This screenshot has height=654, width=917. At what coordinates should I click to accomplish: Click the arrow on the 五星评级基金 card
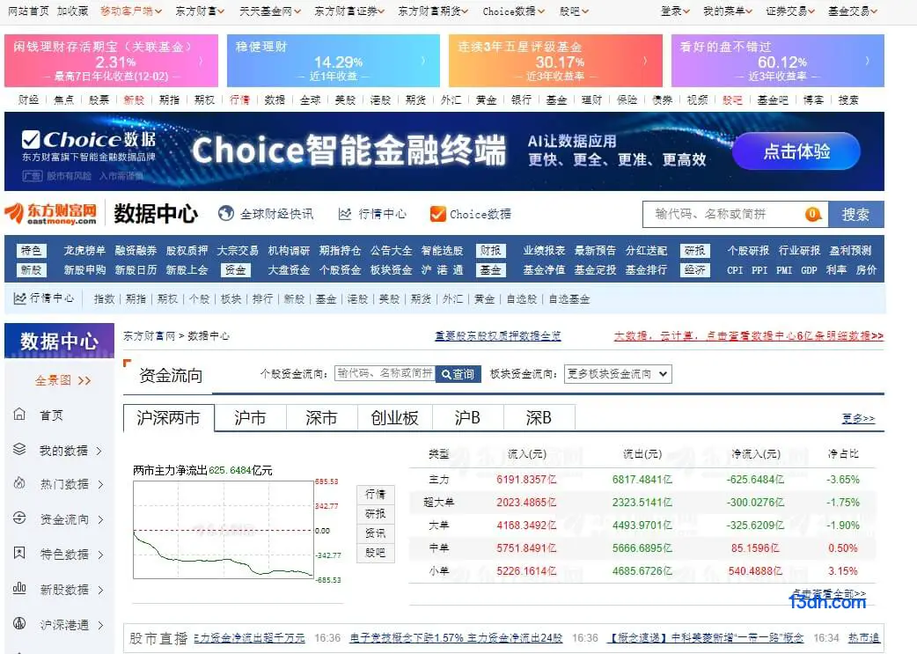click(646, 61)
